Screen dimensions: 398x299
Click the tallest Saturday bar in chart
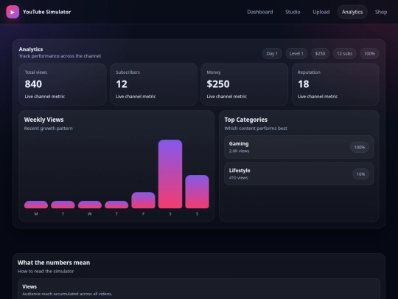pyautogui.click(x=170, y=174)
